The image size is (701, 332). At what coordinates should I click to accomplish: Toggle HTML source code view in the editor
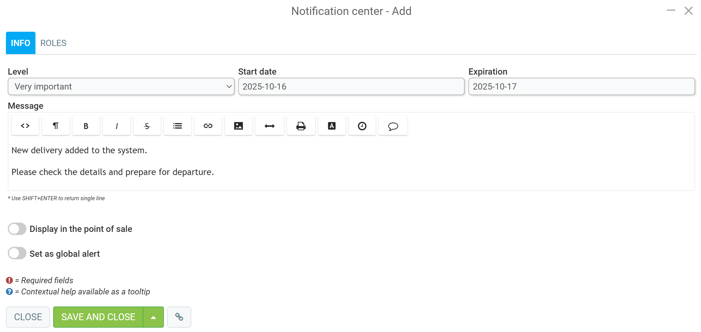(x=25, y=126)
